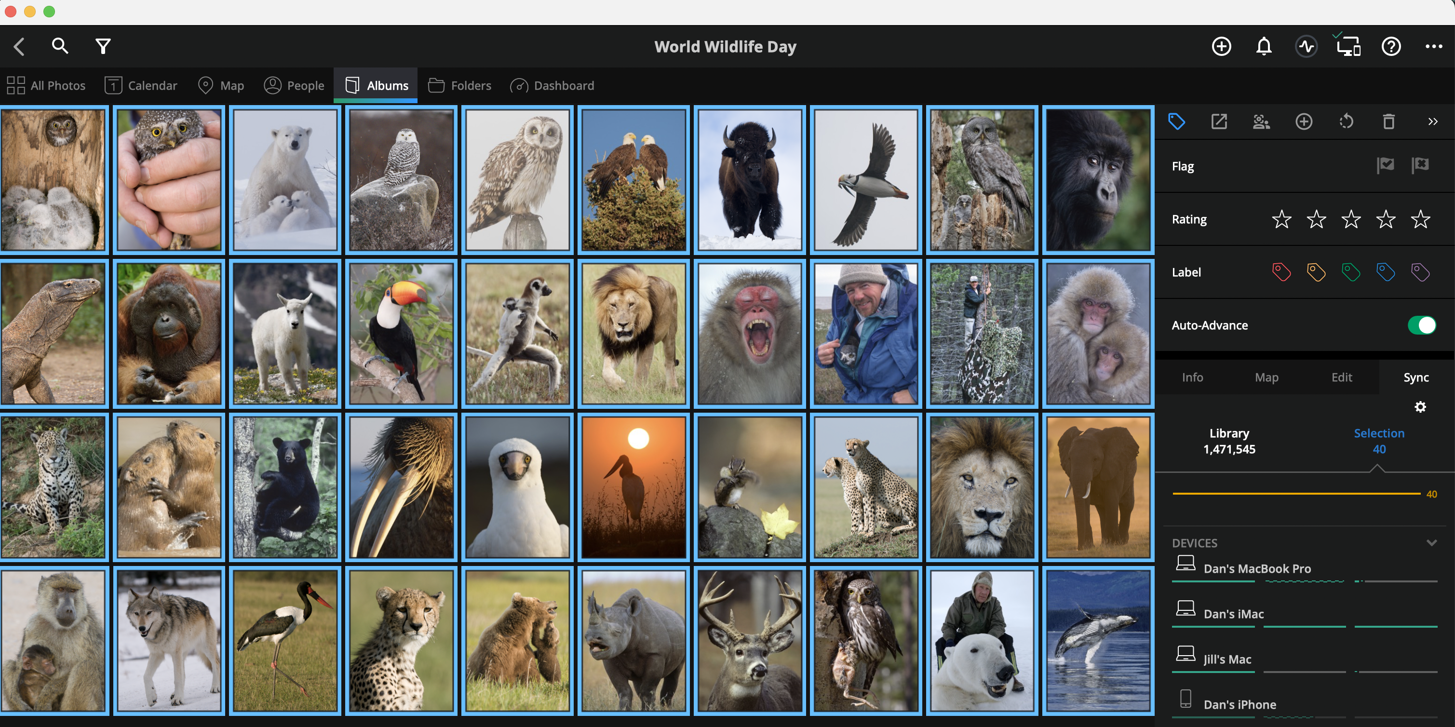Click the add plus icon in top bar
Image resolution: width=1455 pixels, height=727 pixels.
click(1221, 46)
